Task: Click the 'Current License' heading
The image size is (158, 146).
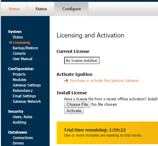Action: tap(73, 51)
